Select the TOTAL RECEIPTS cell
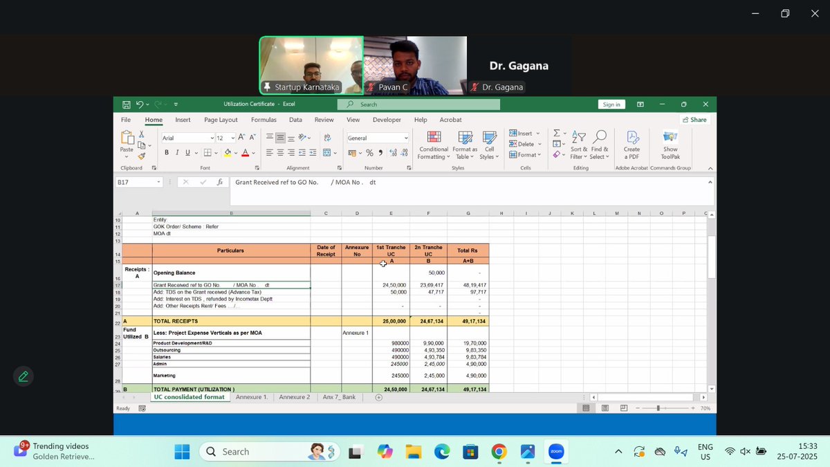The height and width of the screenshot is (467, 830). pyautogui.click(x=231, y=321)
